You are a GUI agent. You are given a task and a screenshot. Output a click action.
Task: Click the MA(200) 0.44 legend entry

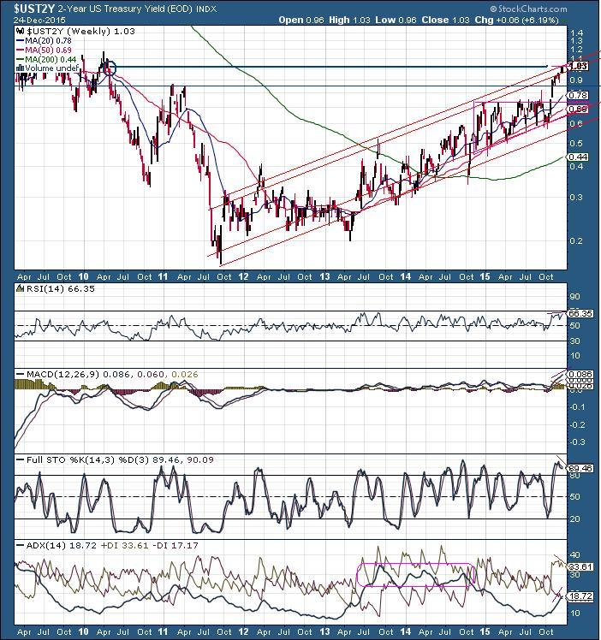click(x=51, y=60)
